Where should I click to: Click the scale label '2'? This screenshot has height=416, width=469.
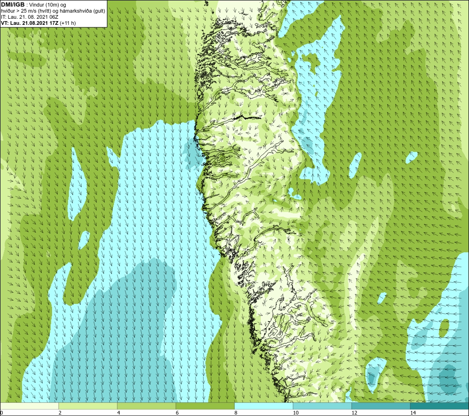60,413
